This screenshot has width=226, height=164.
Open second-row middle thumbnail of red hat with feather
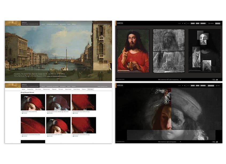click(58, 125)
